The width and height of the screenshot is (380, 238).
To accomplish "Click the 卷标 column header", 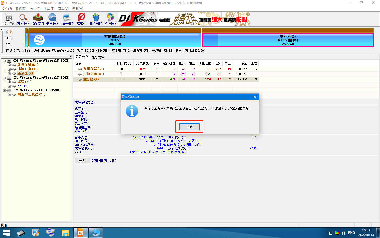I will click(x=94, y=63).
